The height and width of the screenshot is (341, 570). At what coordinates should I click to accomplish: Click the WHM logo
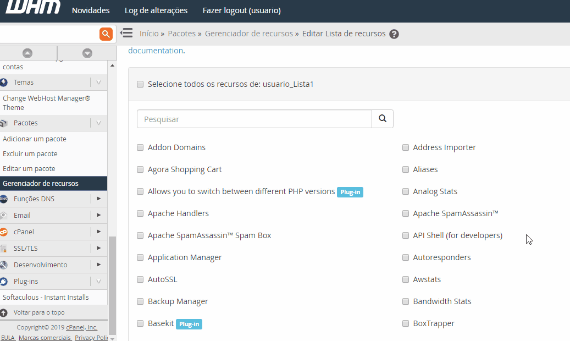(x=33, y=7)
